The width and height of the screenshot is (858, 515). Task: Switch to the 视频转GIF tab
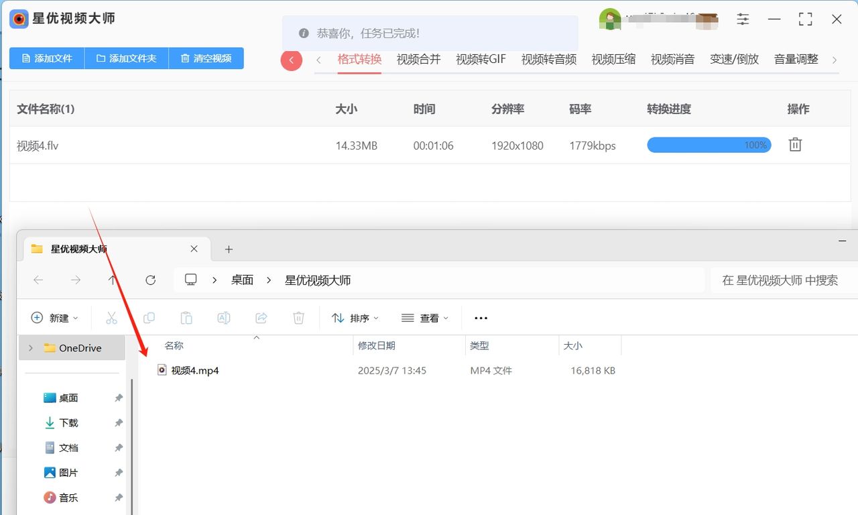coord(480,59)
